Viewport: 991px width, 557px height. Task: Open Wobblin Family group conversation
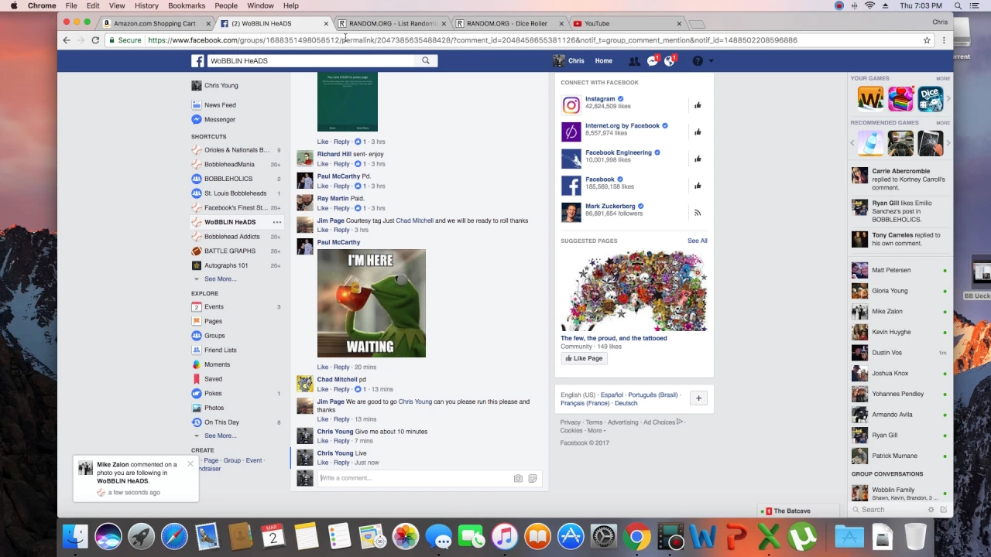pyautogui.click(x=900, y=494)
